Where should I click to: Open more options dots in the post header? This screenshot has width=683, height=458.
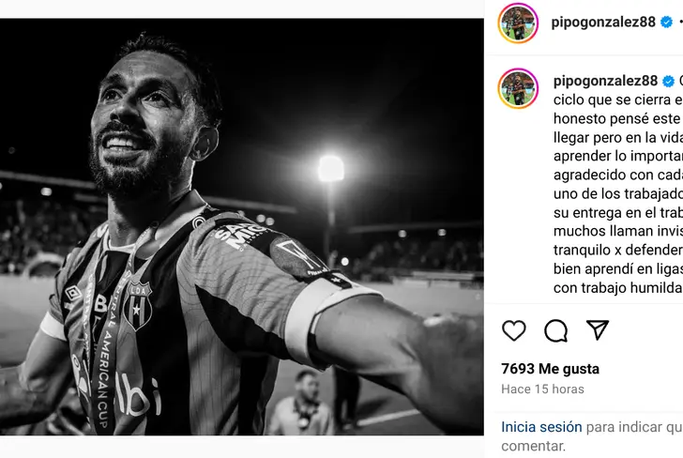(x=680, y=22)
